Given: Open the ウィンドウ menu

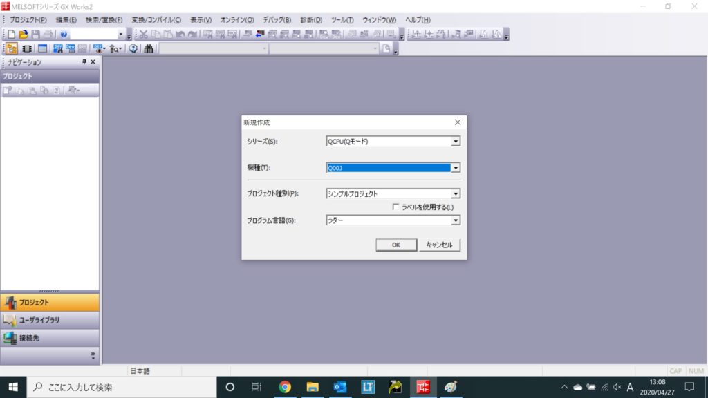Looking at the screenshot, I should (379, 20).
